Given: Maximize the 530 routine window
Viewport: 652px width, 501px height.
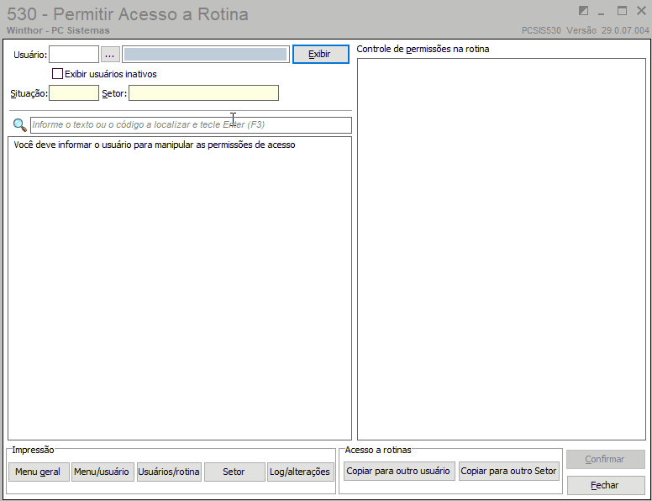Looking at the screenshot, I should [622, 11].
